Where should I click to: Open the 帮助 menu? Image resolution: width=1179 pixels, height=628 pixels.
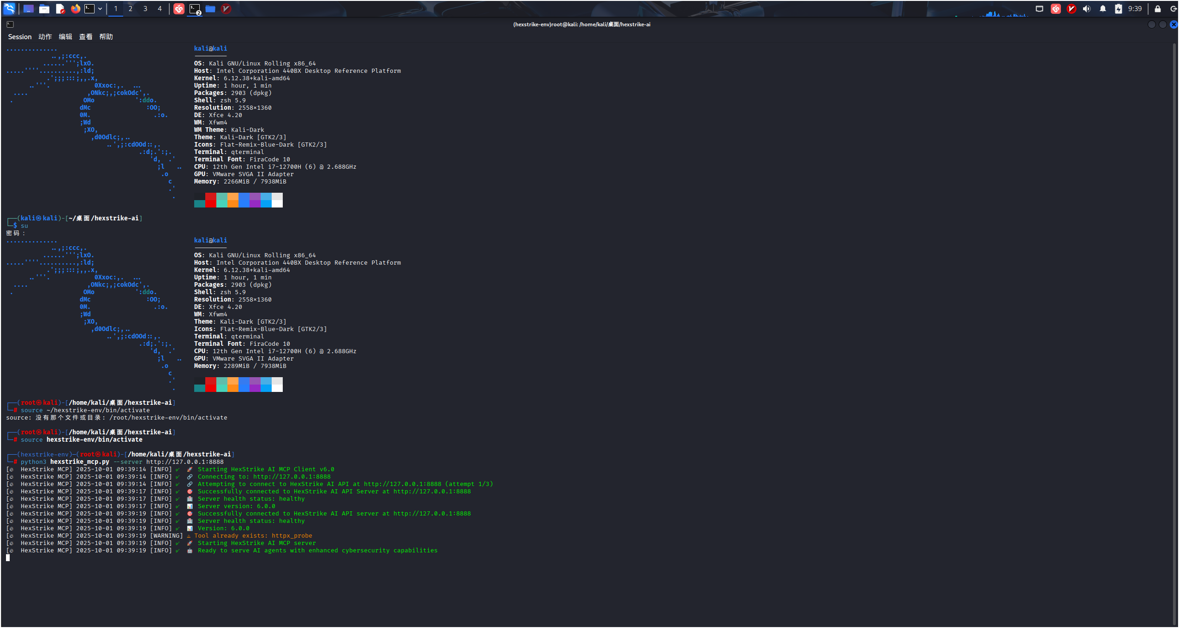(x=106, y=37)
